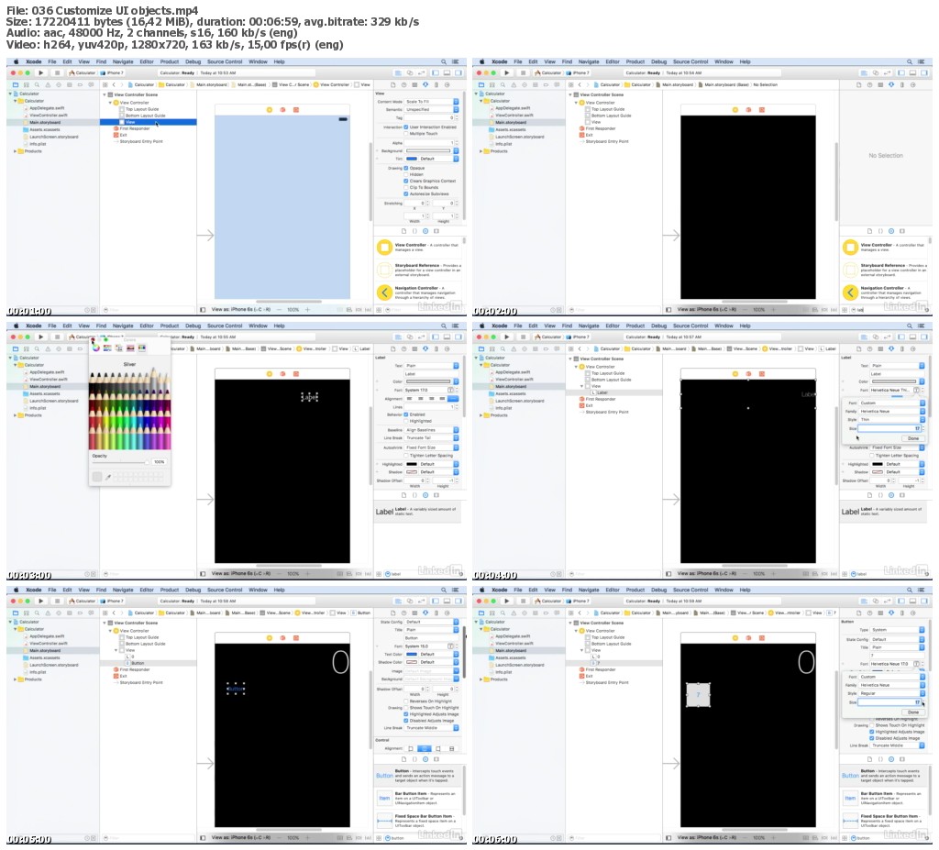Viewport: 939px width, 850px height.
Task: Open Content Mode dropdown showing Scale To Fill
Action: (432, 102)
